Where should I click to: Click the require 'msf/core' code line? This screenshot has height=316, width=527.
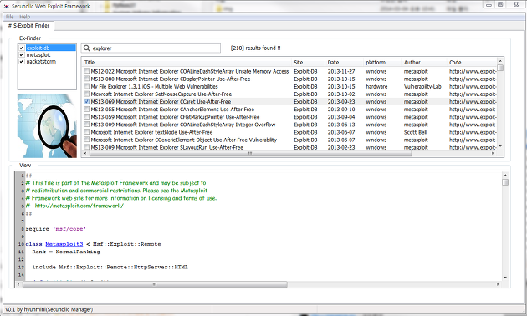tap(56, 229)
